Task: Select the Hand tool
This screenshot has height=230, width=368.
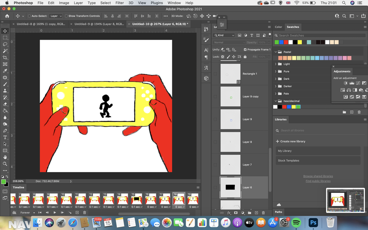Action: [x=5, y=157]
